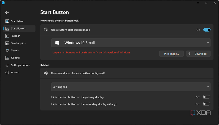This screenshot has width=219, height=125.
Task: Click the Pick image... button
Action: [171, 54]
